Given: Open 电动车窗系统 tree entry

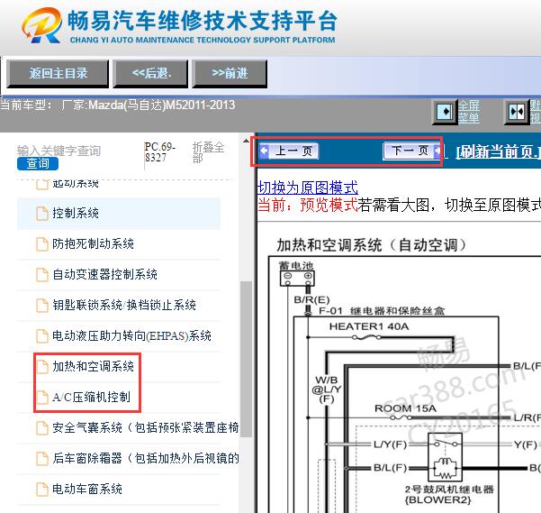Looking at the screenshot, I should pos(87,489).
